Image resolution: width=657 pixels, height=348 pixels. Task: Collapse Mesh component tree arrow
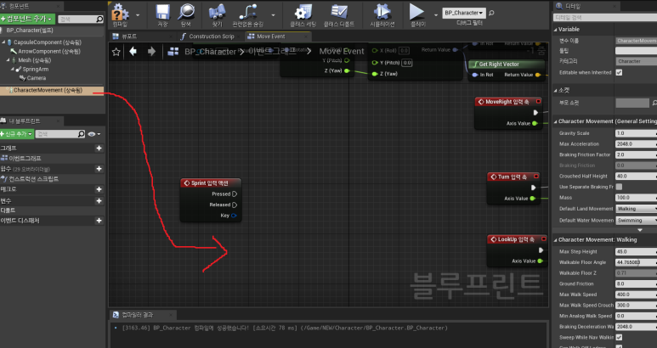pos(8,60)
